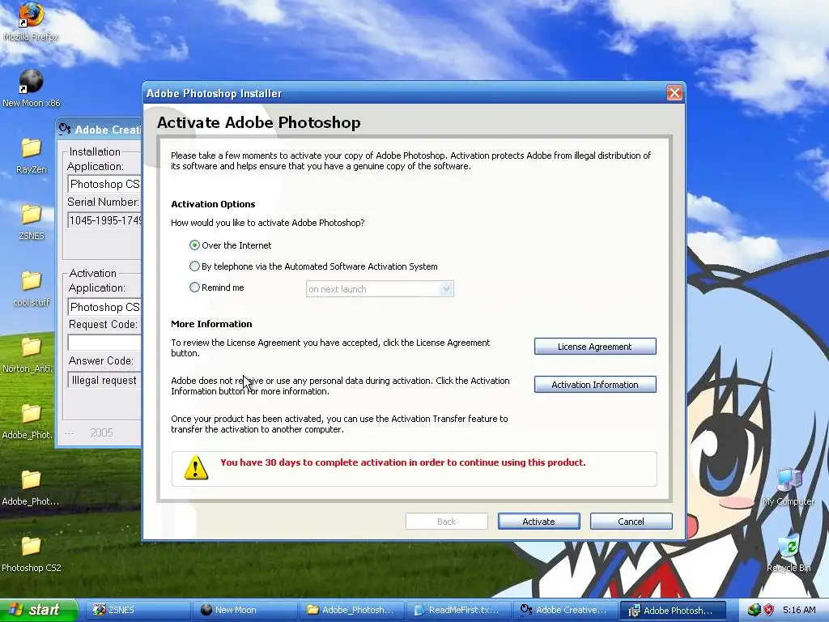Click the 'More Information' heading text
This screenshot has width=829, height=622.
click(x=211, y=324)
